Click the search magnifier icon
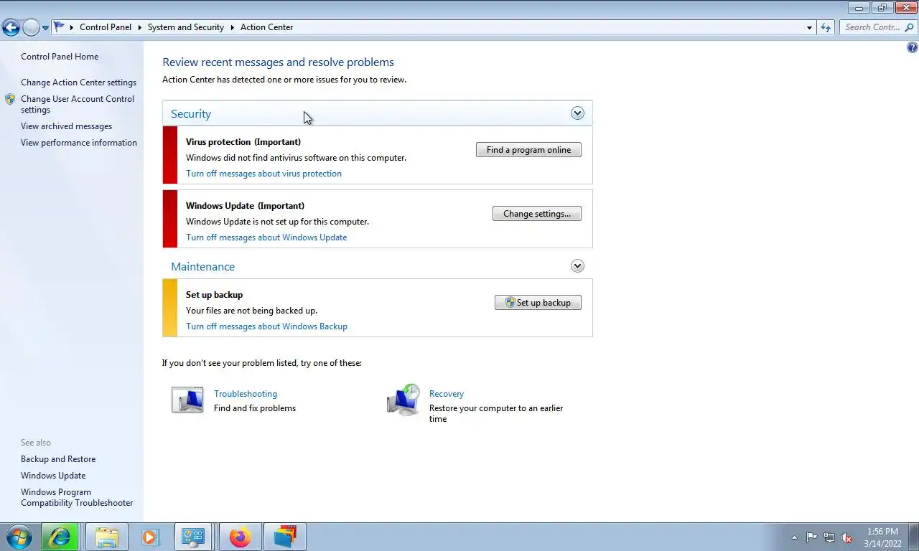The width and height of the screenshot is (919, 551). click(x=909, y=27)
